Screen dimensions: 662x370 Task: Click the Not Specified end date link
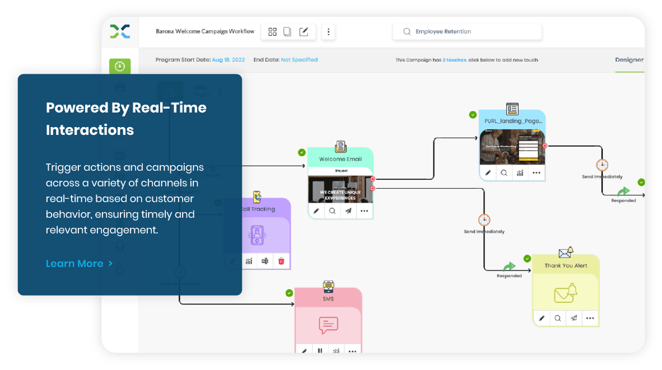(299, 60)
